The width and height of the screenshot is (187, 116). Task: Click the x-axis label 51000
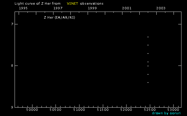coord(79,110)
